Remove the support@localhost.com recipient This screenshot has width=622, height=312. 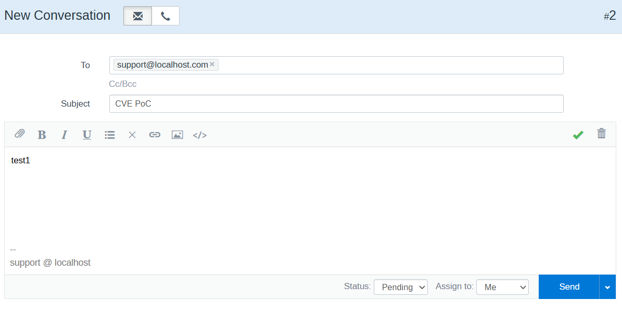(212, 64)
